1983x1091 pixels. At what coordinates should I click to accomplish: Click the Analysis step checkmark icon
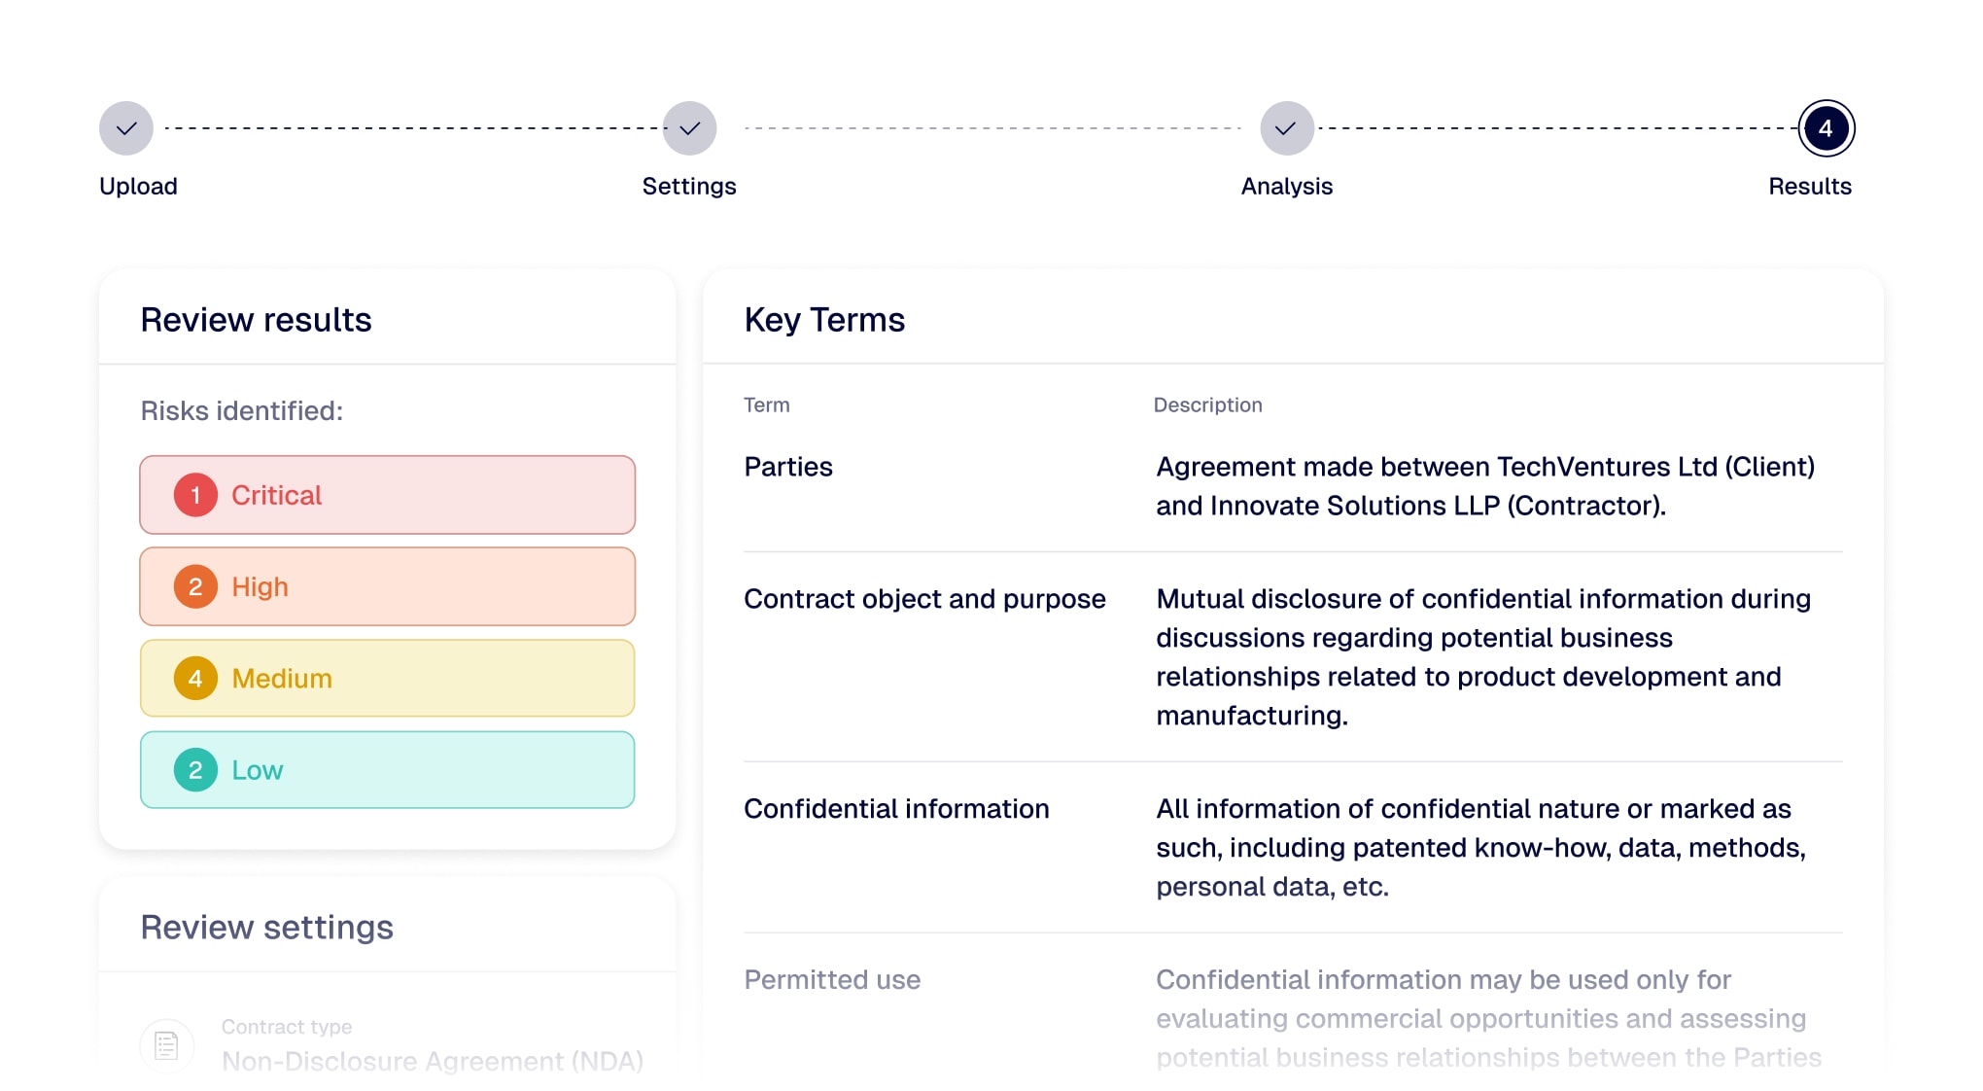1286,128
